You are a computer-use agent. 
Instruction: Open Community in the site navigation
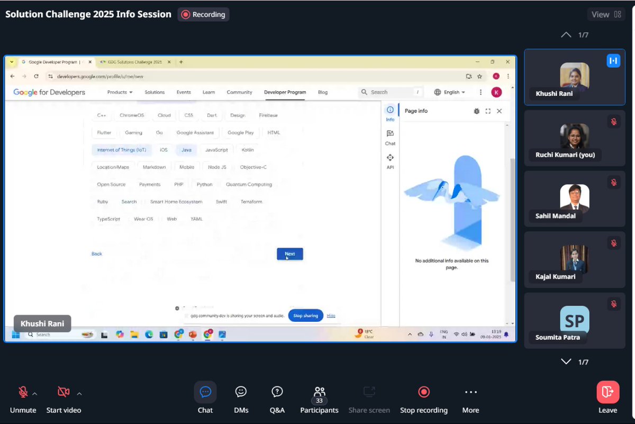[x=239, y=92]
